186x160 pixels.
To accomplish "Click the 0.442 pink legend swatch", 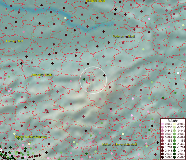I will tap(162, 131).
